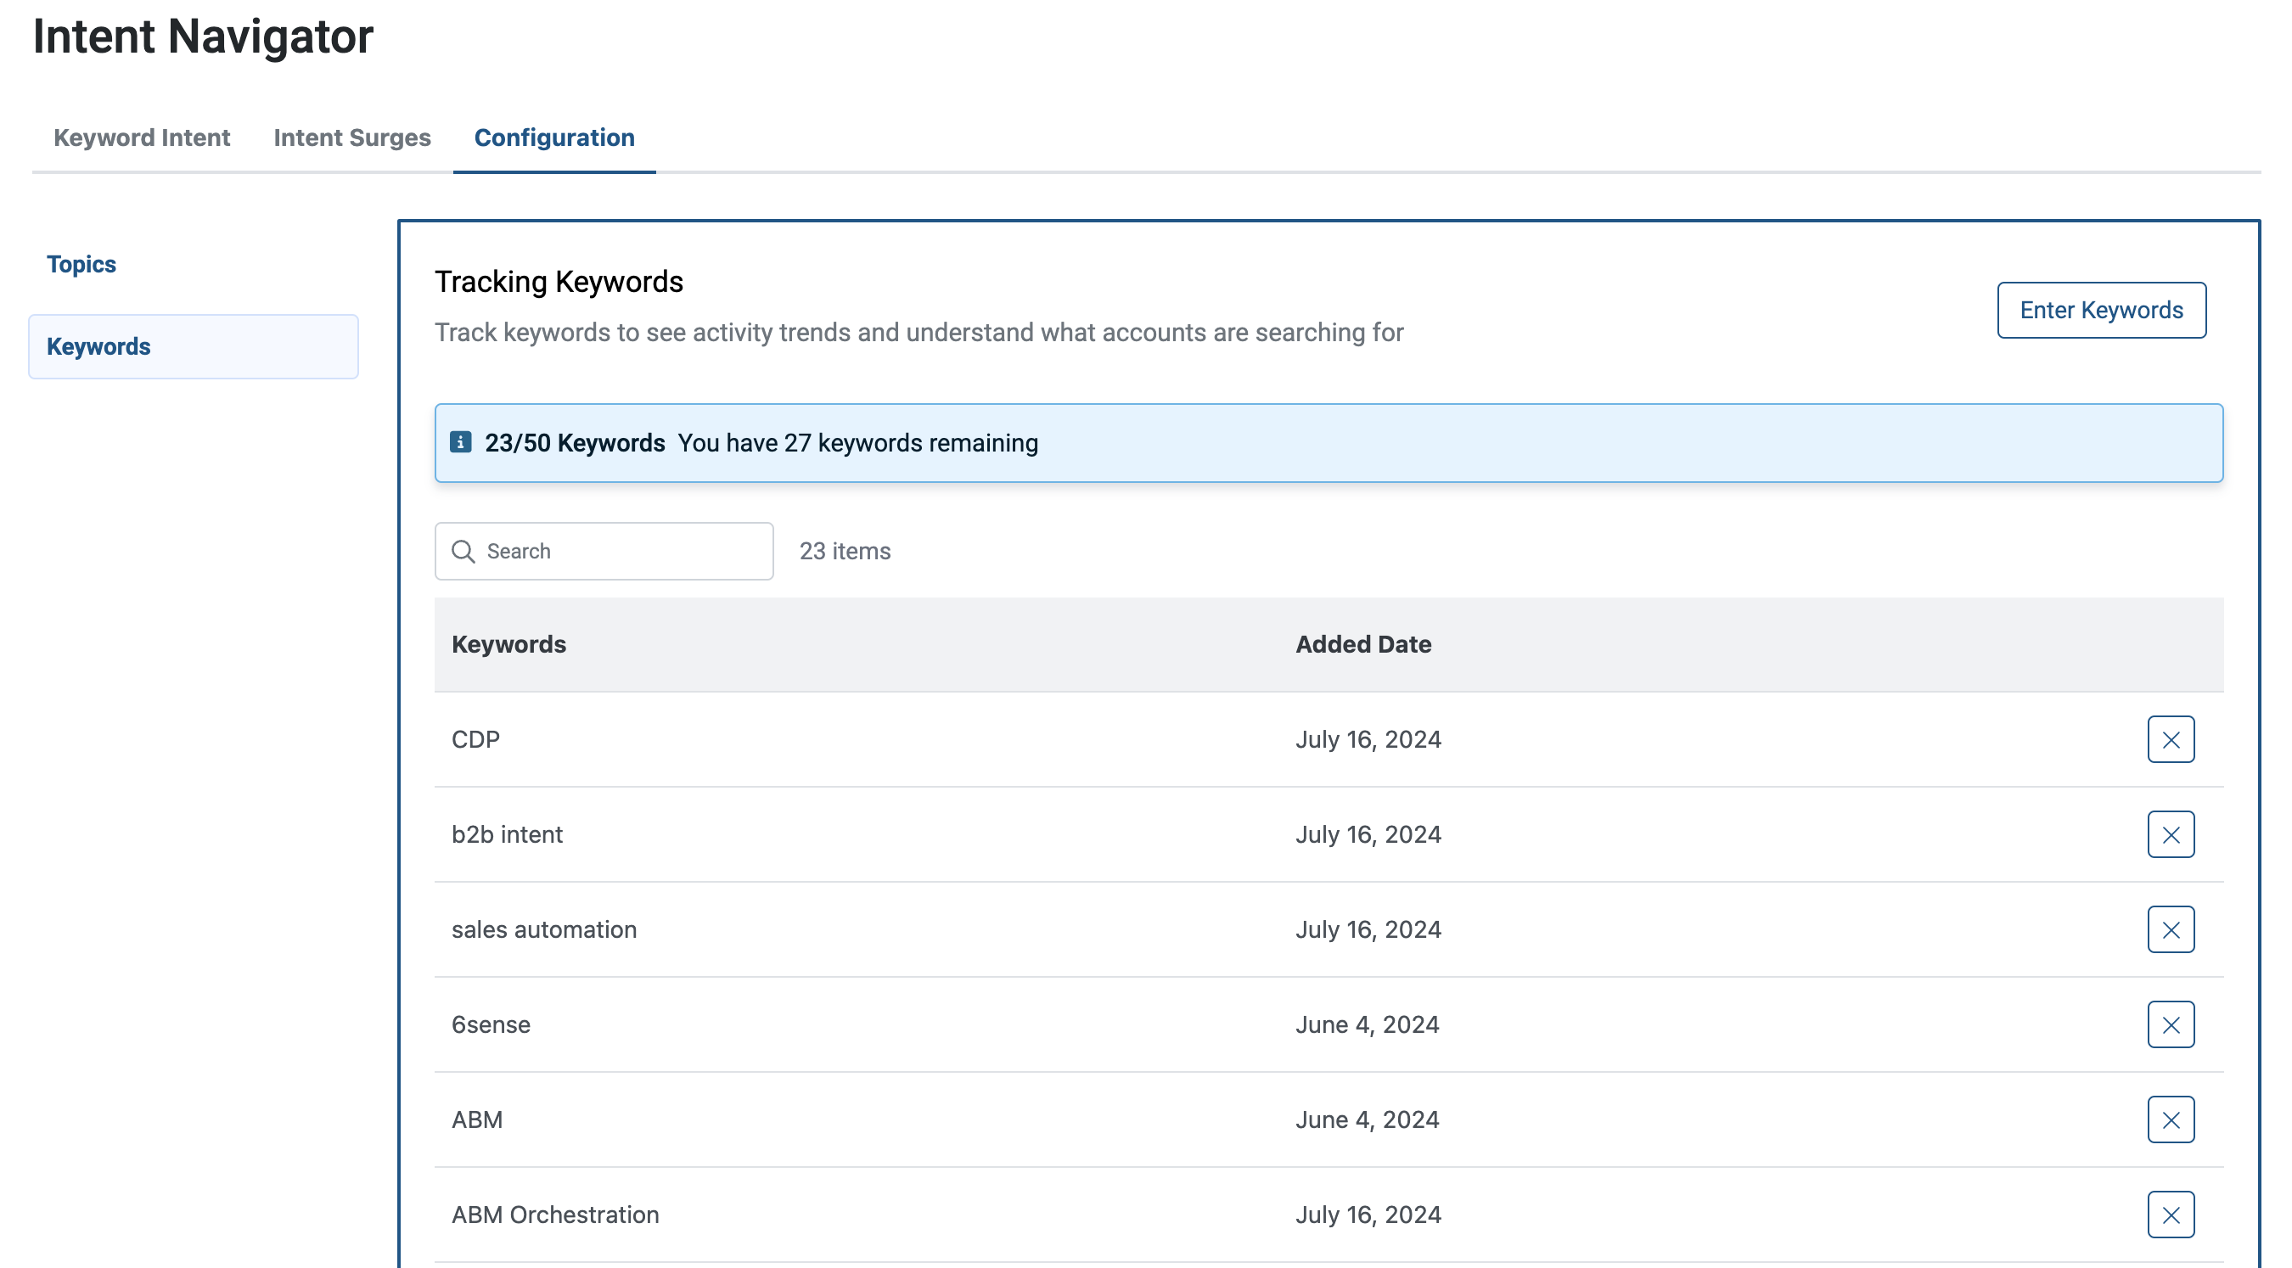2292x1268 pixels.
Task: Sort by the Added Date column header
Action: 1363,645
